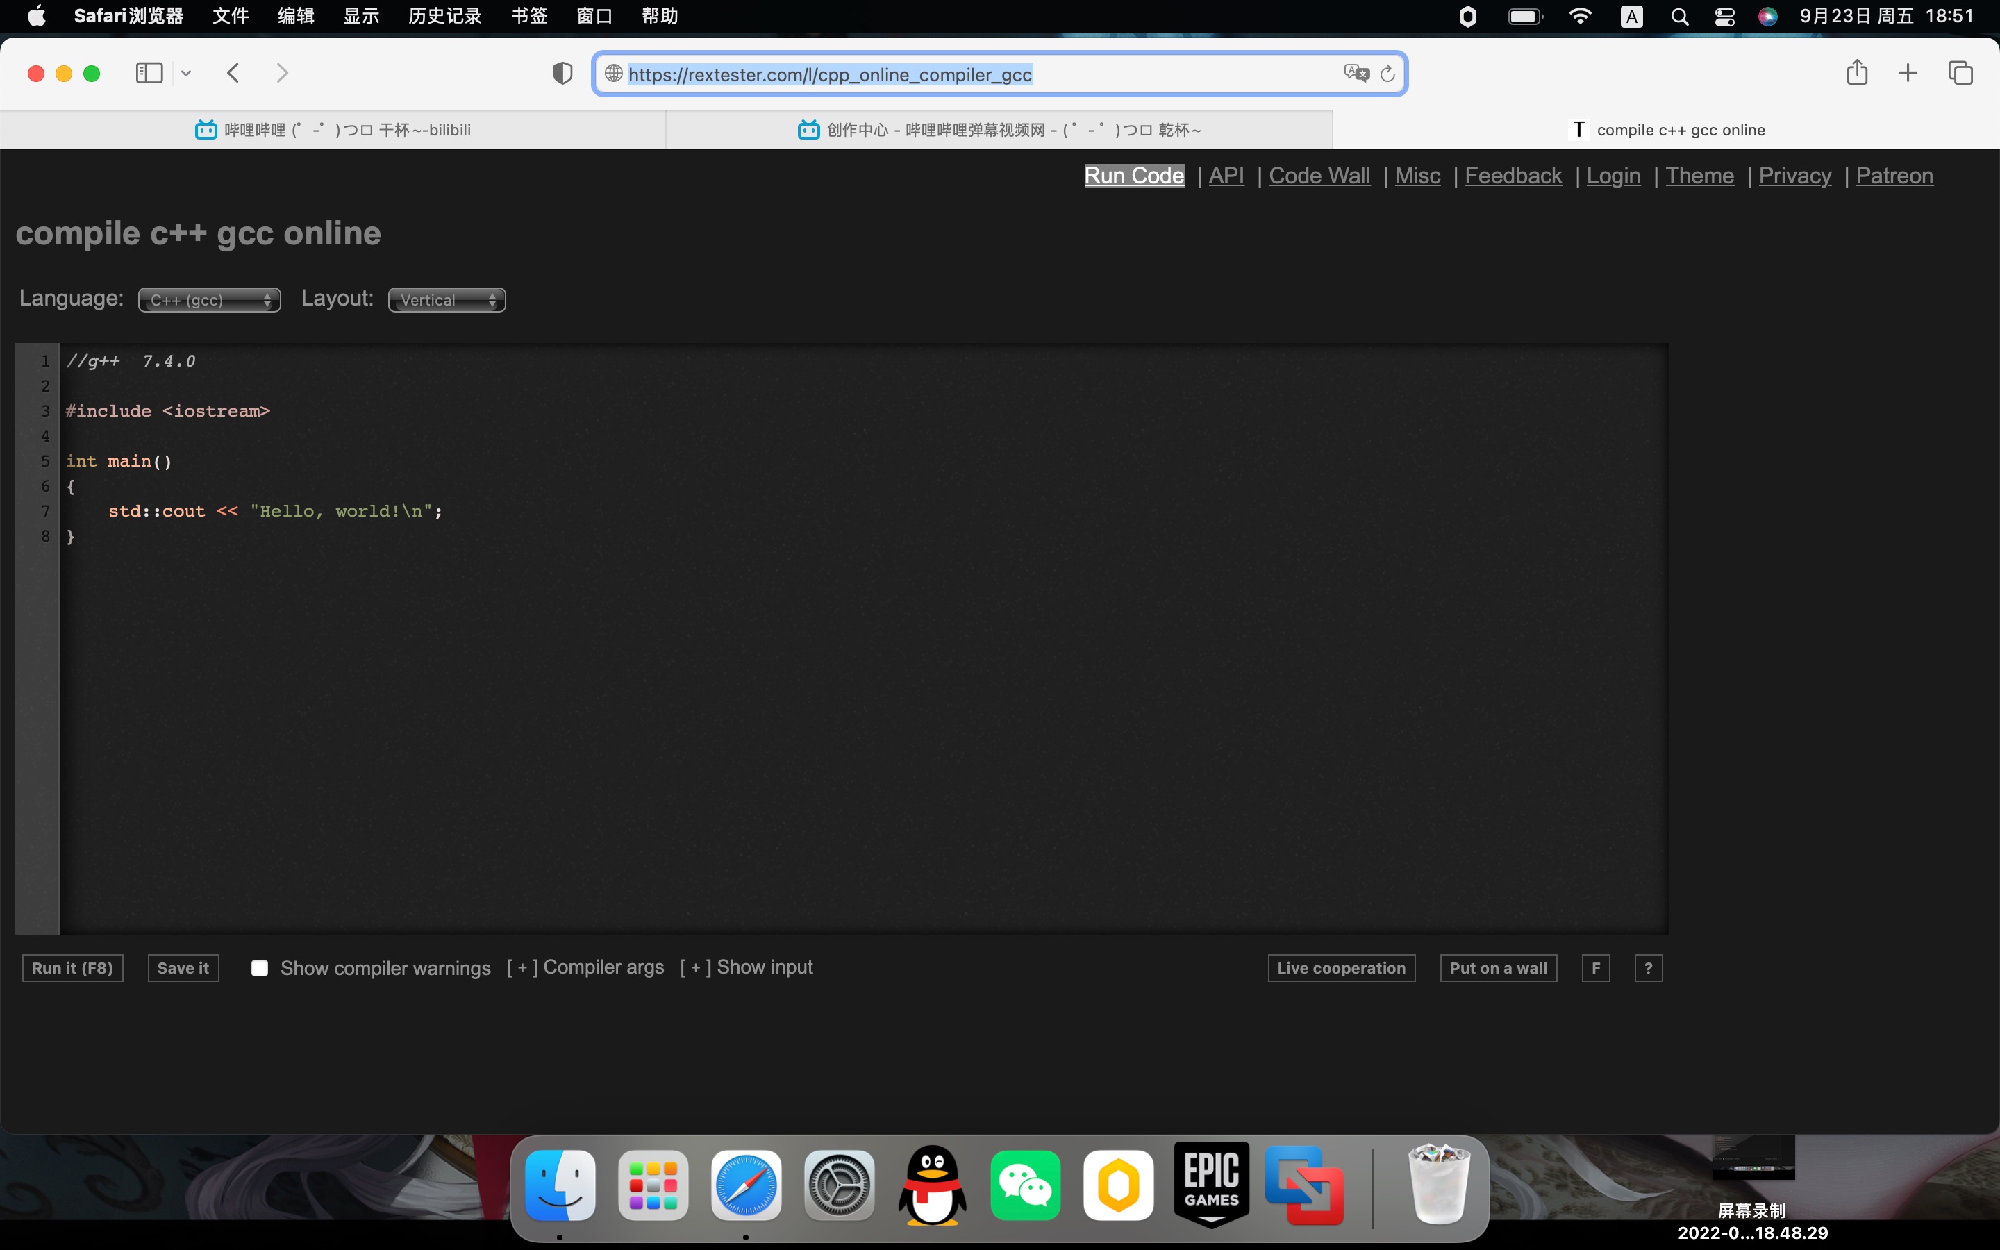Expand the Compiler args section
2000x1250 pixels.
(522, 966)
